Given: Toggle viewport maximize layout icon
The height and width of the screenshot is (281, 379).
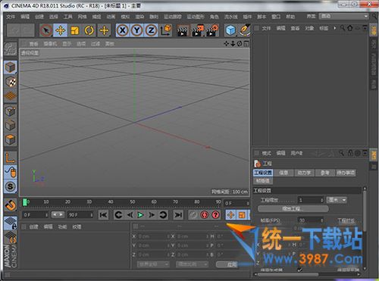Looking at the screenshot, I should (x=246, y=44).
